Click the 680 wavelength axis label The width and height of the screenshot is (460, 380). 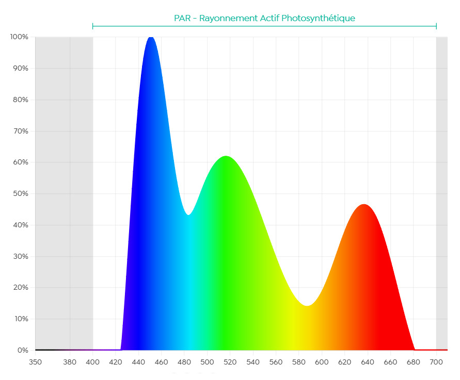pos(414,362)
